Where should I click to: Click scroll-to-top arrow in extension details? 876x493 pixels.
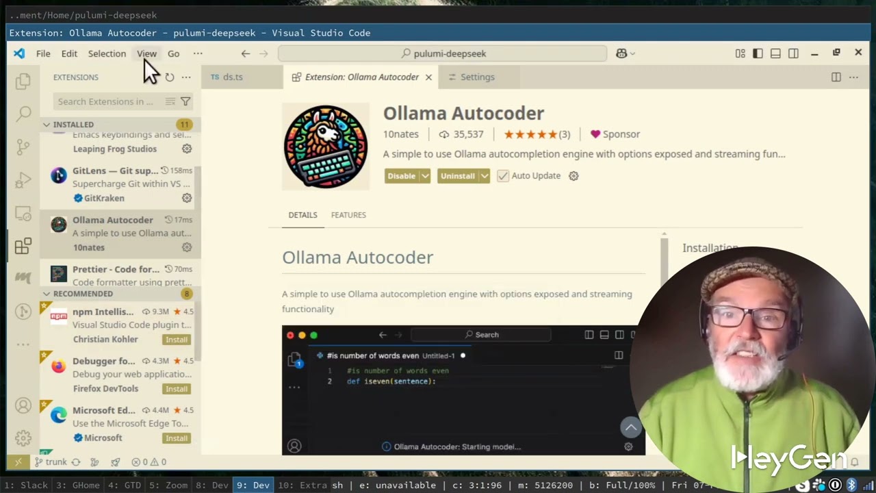(631, 427)
